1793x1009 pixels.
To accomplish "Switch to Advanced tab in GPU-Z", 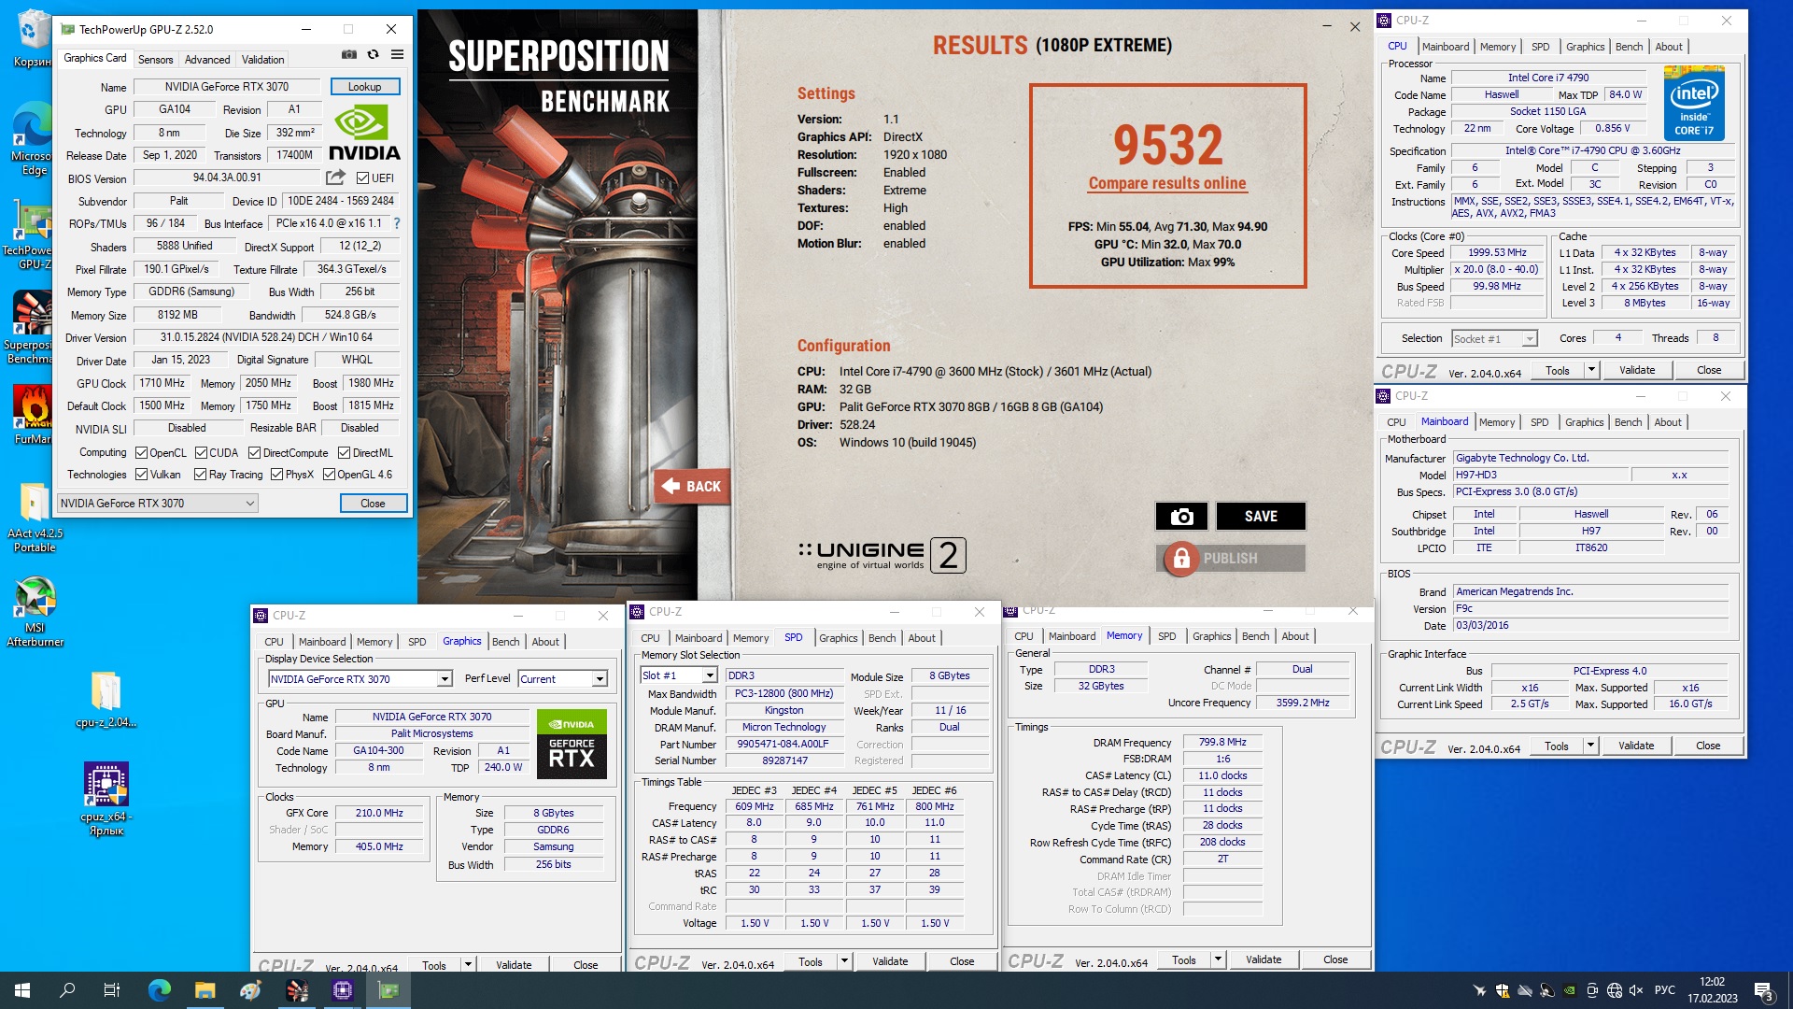I will tap(207, 59).
